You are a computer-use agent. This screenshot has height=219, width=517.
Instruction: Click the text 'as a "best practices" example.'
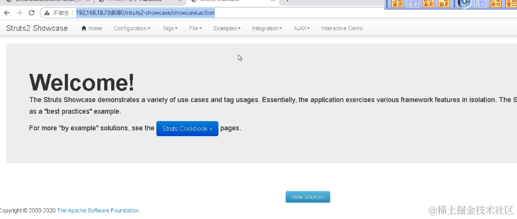coord(75,111)
